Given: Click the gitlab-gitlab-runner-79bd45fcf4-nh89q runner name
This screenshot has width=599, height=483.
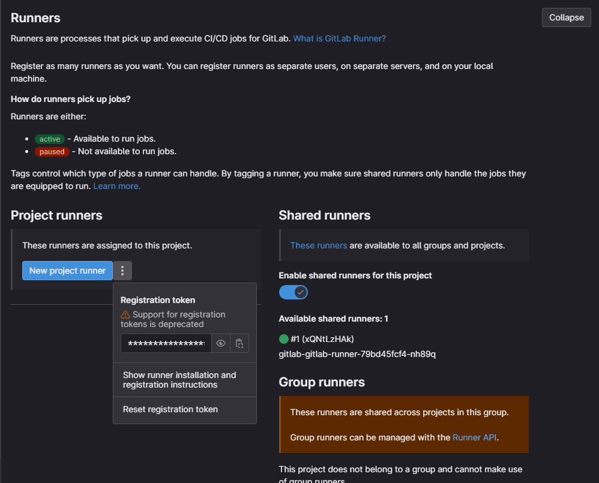Looking at the screenshot, I should pyautogui.click(x=357, y=354).
